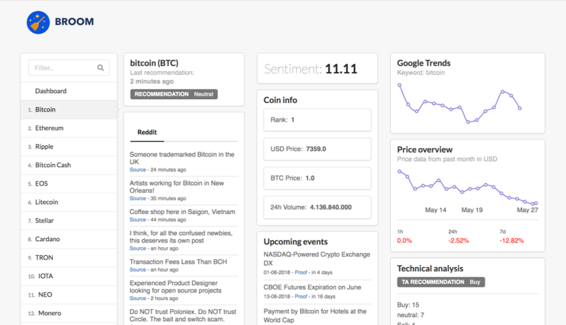Open Source link for New Orleans artists post

(138, 198)
